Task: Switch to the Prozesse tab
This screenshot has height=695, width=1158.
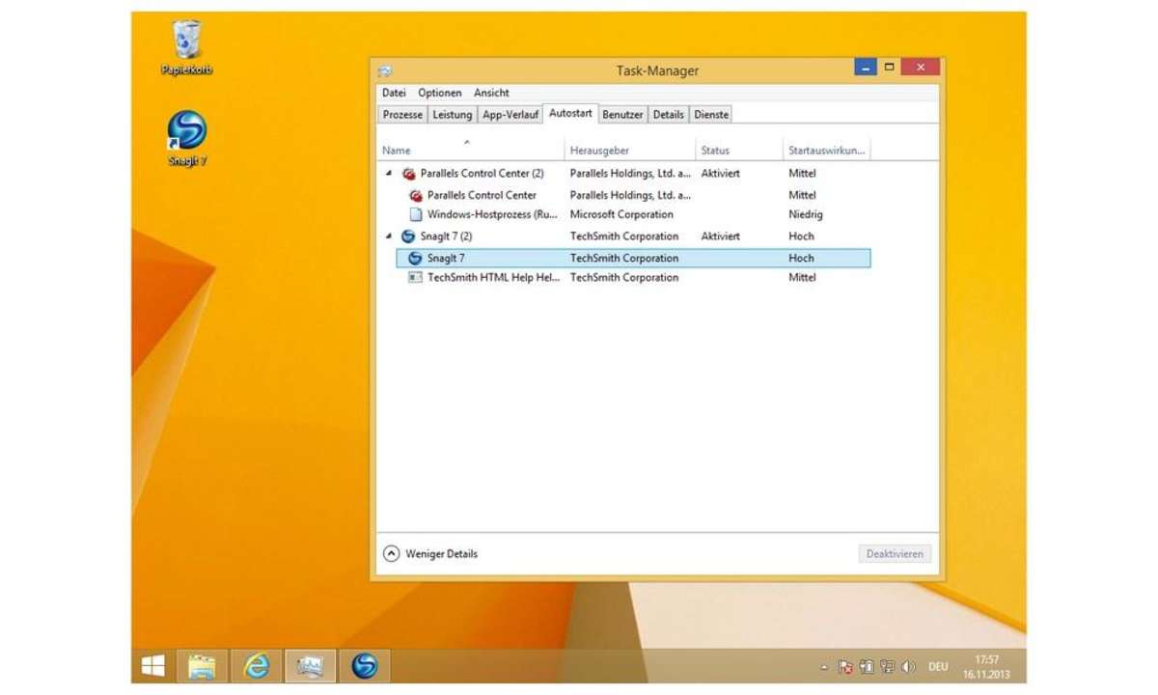Action: coord(402,114)
